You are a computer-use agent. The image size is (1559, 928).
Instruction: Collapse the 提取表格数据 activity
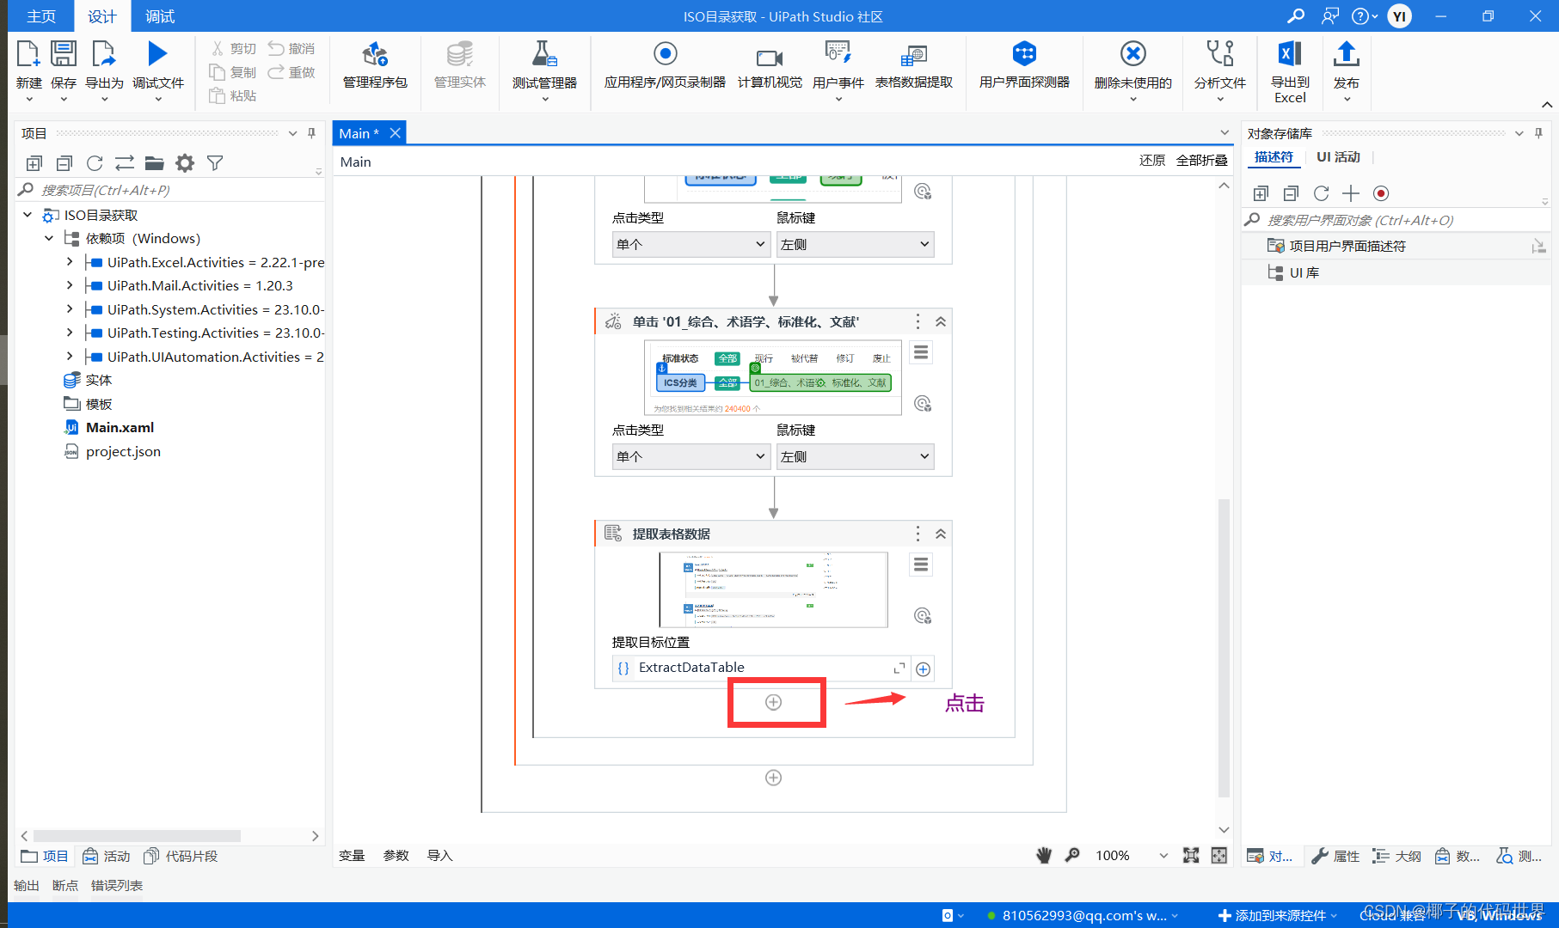[941, 534]
